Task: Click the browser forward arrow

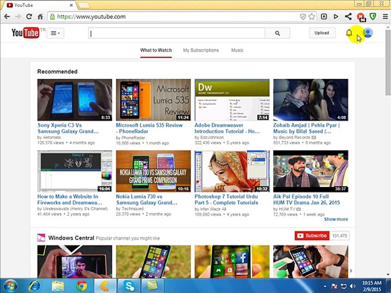Action: point(18,17)
